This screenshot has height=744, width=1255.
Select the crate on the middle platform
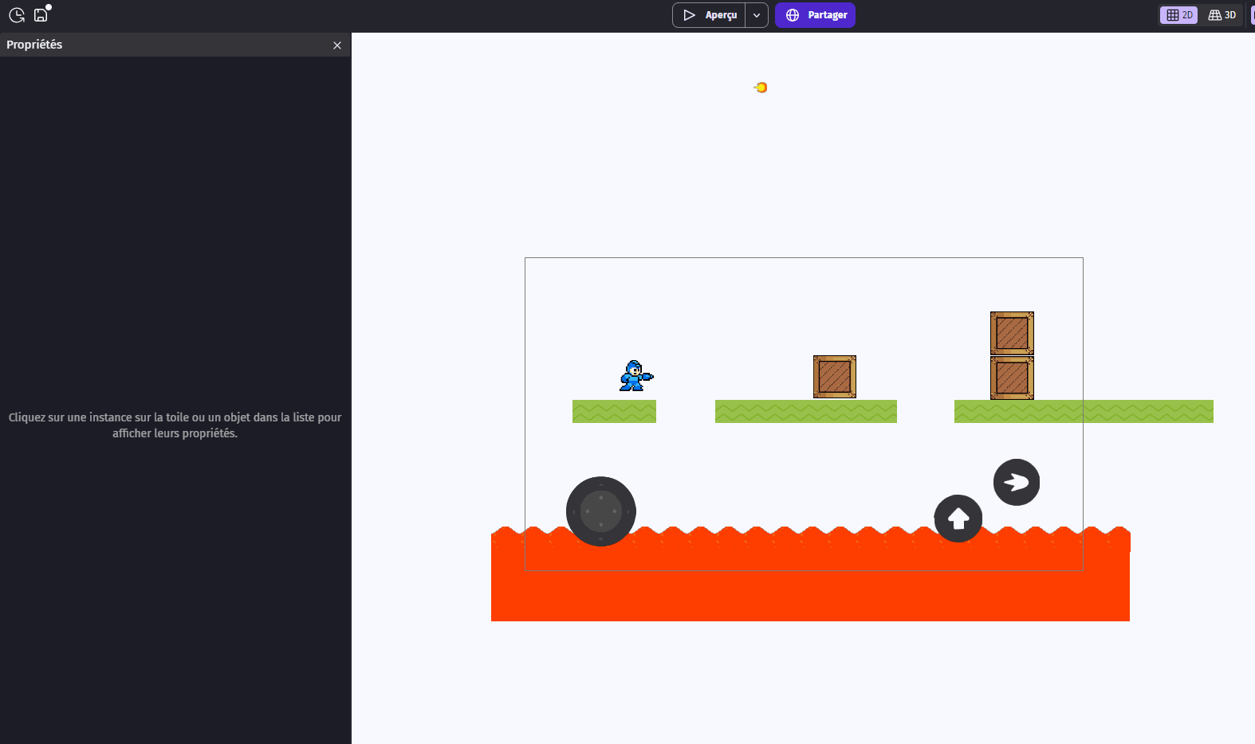click(835, 377)
